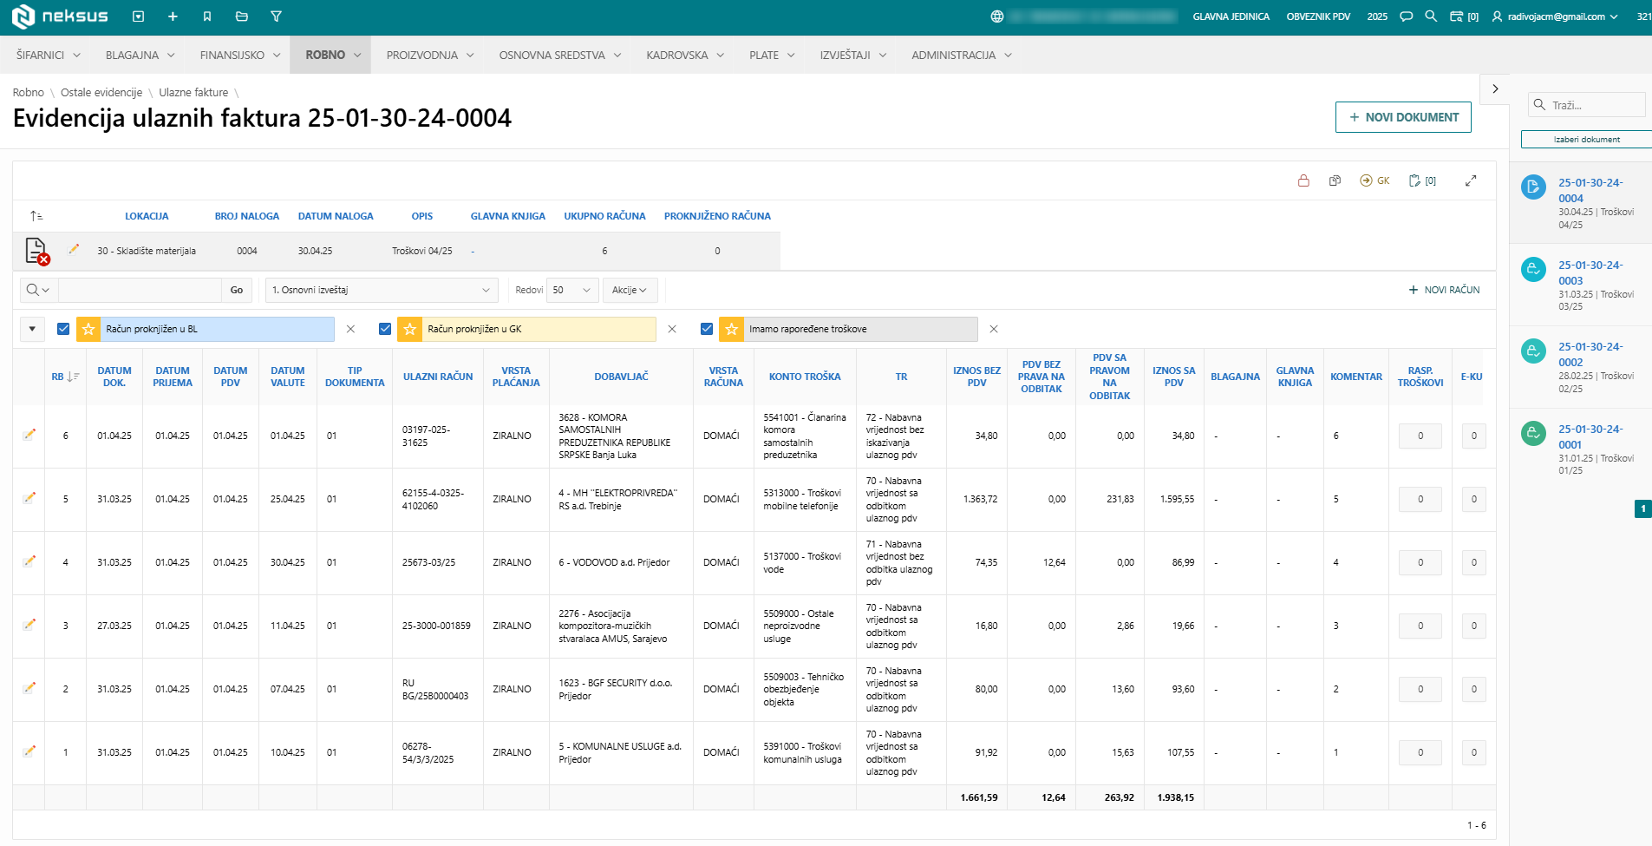The width and height of the screenshot is (1652, 846).
Task: Open the '1. Osnovni izveštaj' report dropdown
Action: [382, 290]
